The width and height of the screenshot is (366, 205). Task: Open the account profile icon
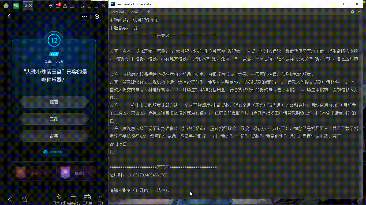(x=65, y=6)
